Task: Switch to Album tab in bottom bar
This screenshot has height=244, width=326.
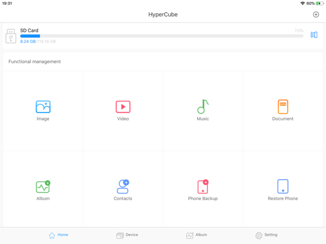Action: click(x=197, y=235)
